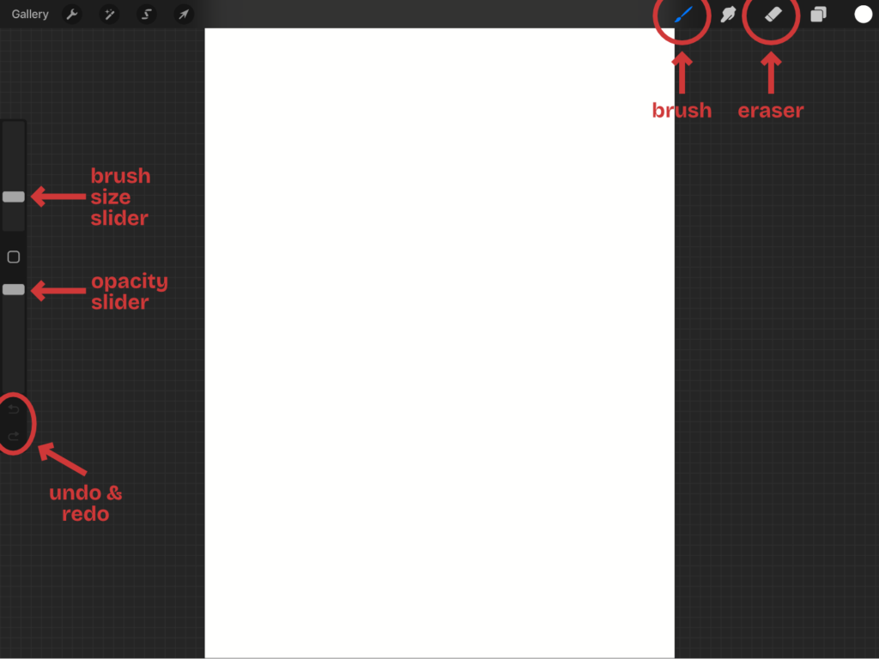The width and height of the screenshot is (879, 659).
Task: Return to the Gallery
Action: click(30, 14)
